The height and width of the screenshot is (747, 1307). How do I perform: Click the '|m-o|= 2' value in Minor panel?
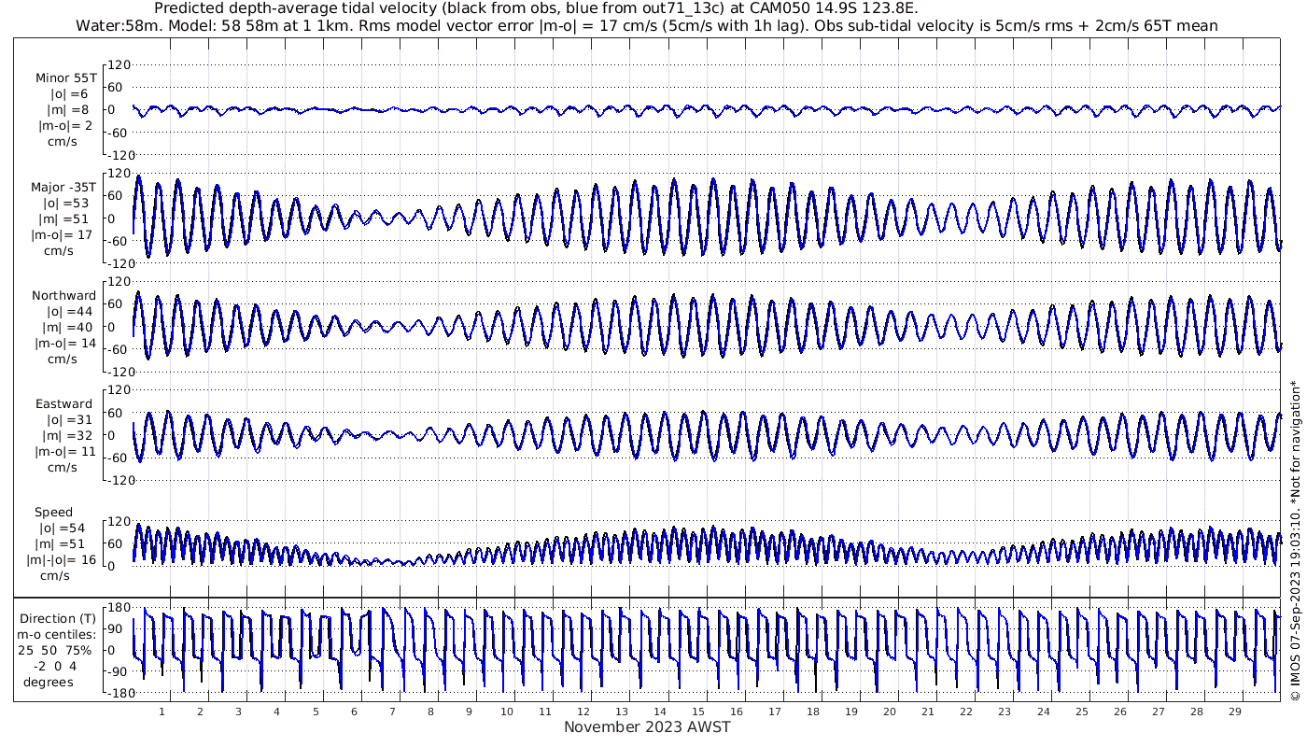[65, 126]
